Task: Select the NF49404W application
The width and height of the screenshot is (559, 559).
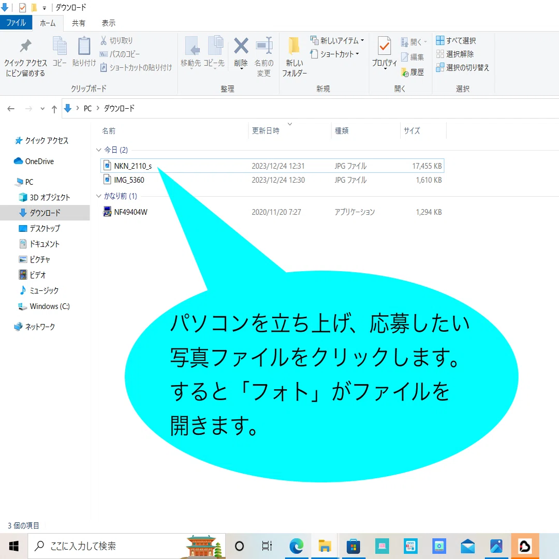Action: point(272,212)
